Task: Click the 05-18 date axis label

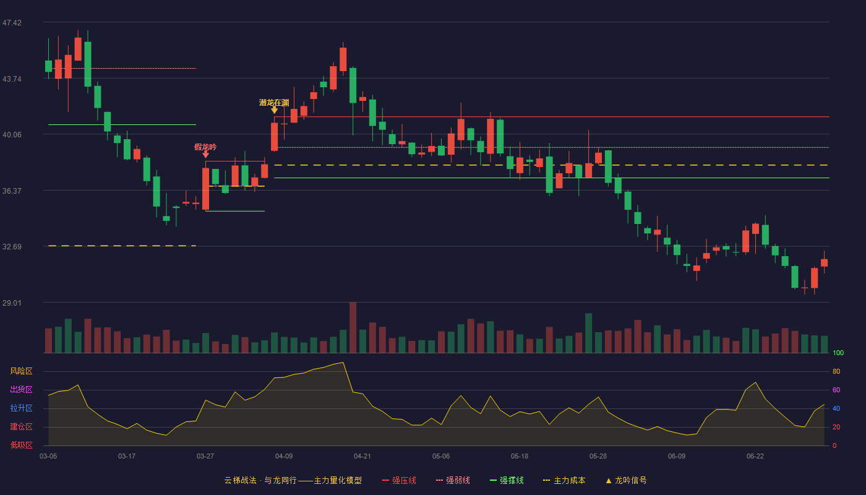Action: [x=520, y=456]
